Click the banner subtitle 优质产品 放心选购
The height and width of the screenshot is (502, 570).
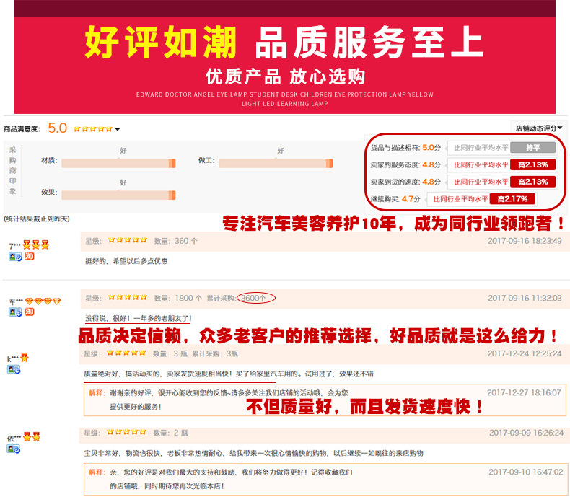point(286,76)
